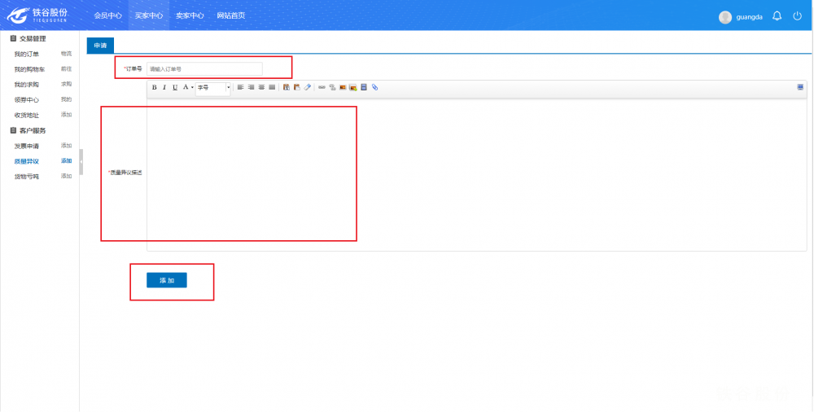Image resolution: width=814 pixels, height=412 pixels.
Task: Click the guangda user avatar
Action: click(725, 17)
